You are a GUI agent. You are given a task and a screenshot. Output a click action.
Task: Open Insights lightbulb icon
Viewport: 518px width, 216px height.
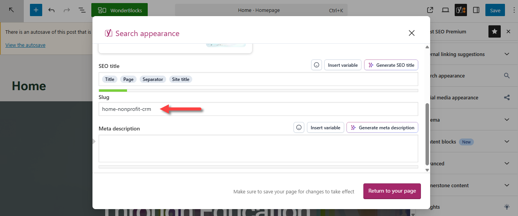[507, 207]
